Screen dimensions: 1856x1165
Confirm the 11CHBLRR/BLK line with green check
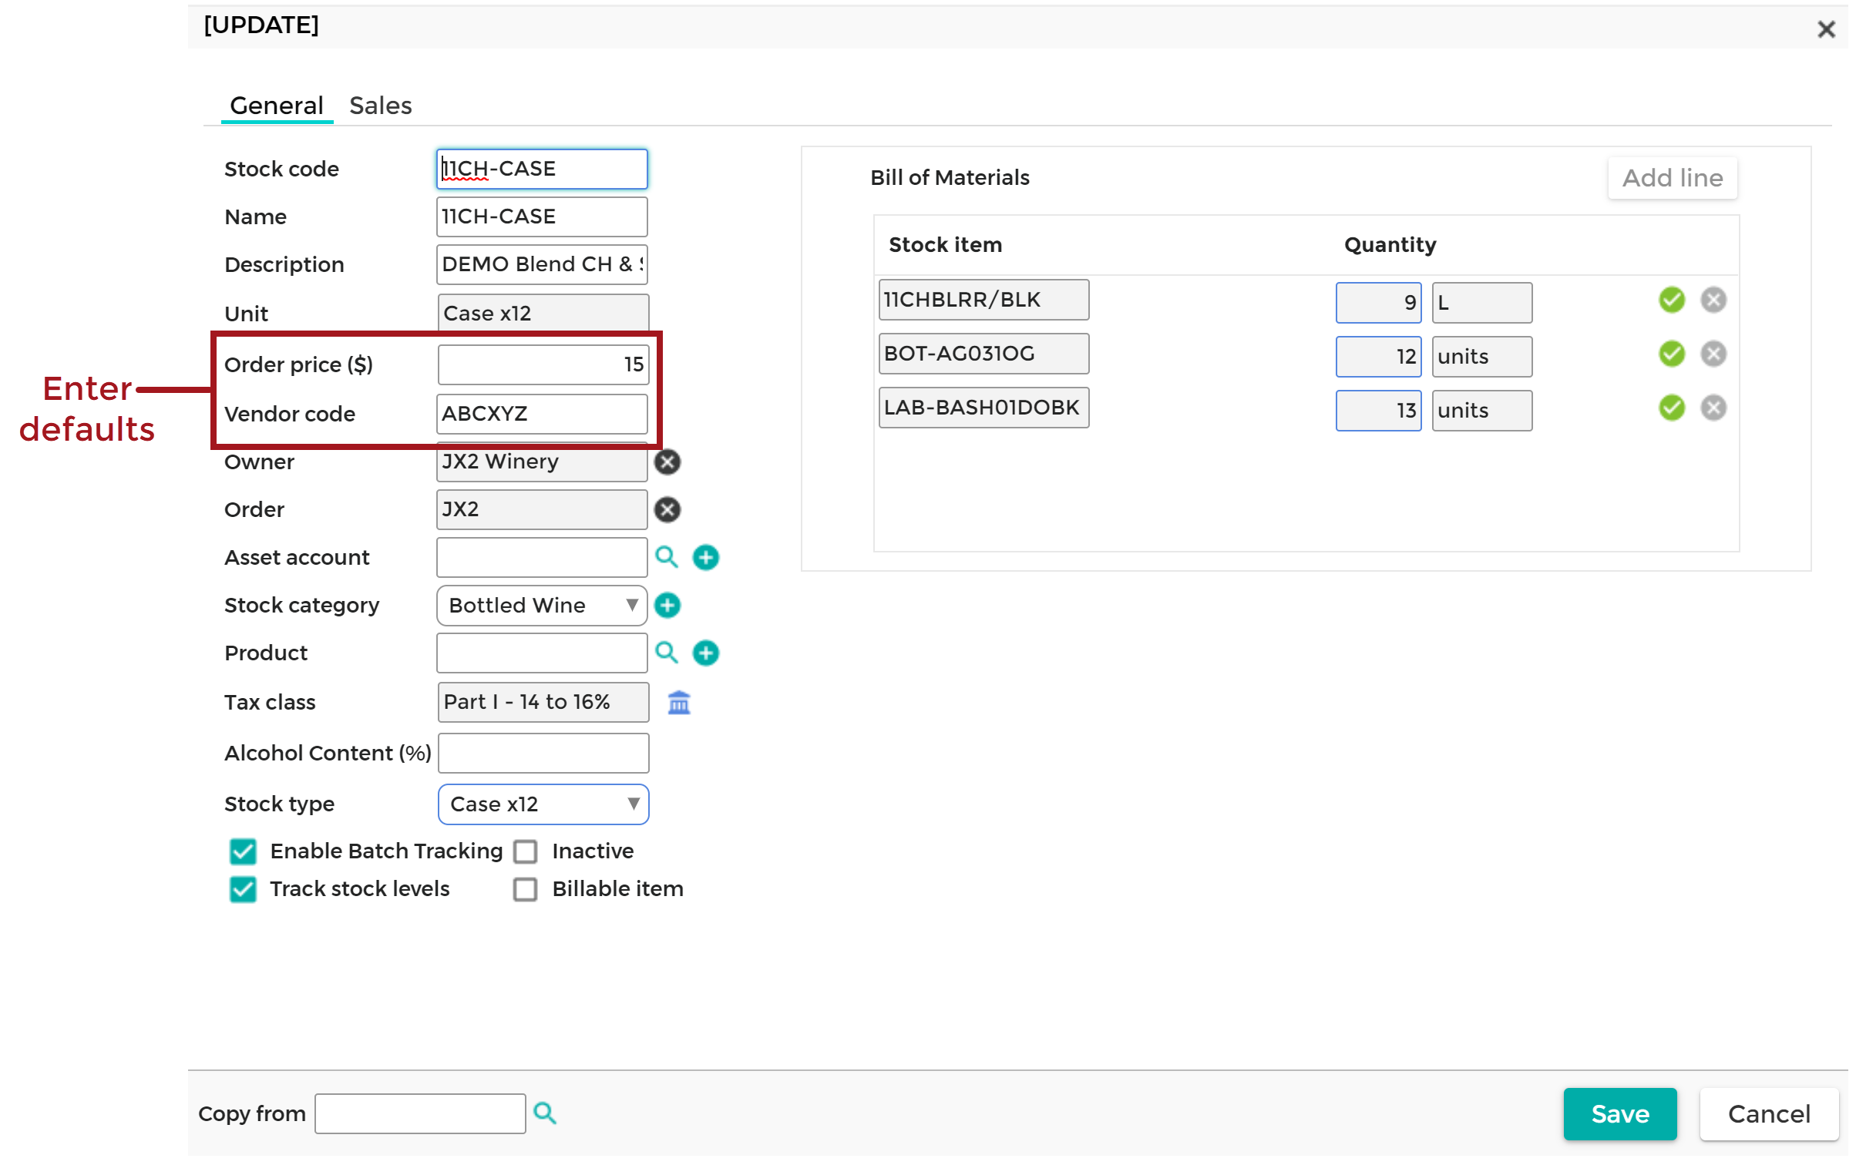coord(1671,300)
